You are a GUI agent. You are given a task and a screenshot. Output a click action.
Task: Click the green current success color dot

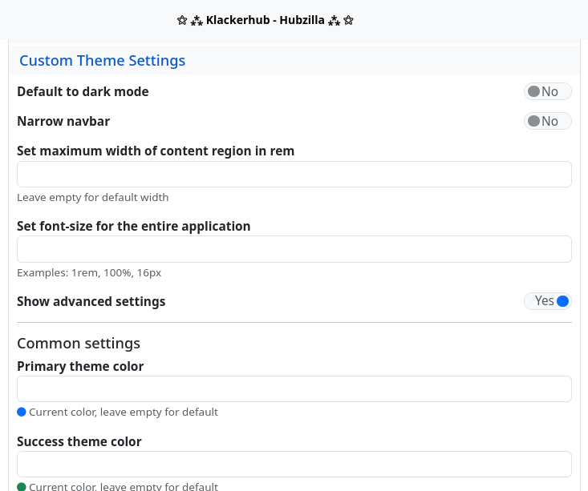coord(22,486)
